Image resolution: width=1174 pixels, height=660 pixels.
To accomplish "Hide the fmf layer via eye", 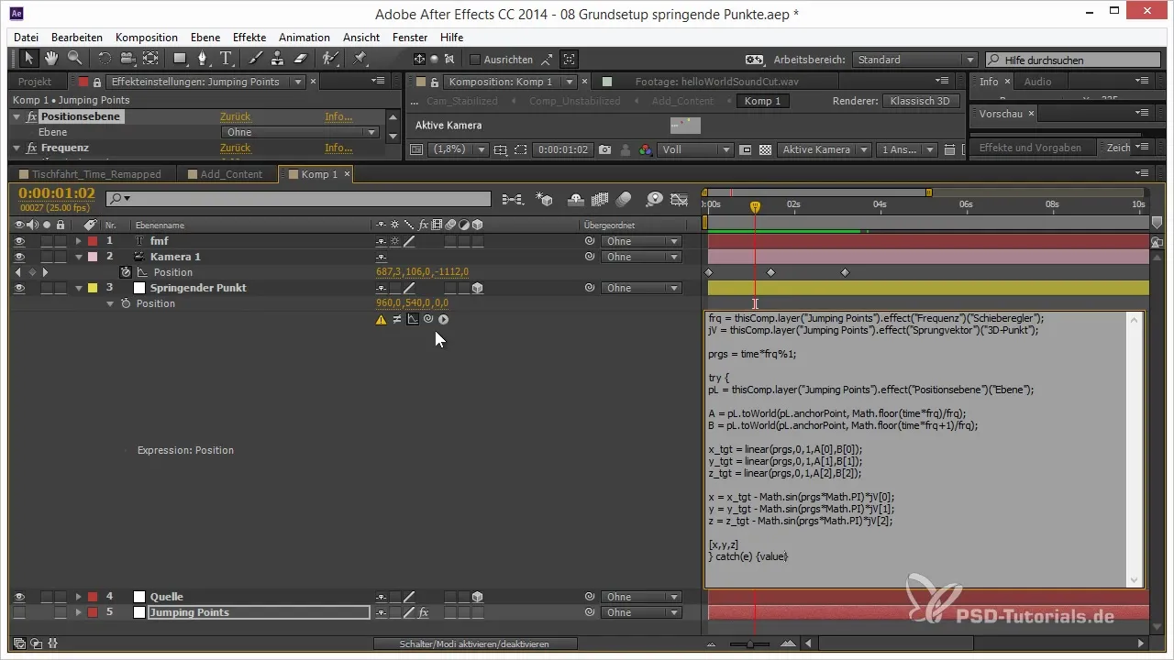I will pos(20,241).
